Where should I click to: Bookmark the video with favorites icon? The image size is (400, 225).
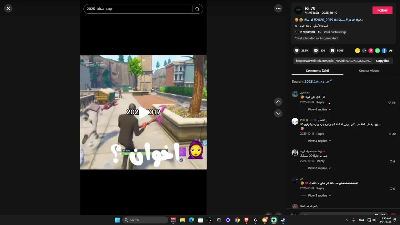(x=332, y=50)
